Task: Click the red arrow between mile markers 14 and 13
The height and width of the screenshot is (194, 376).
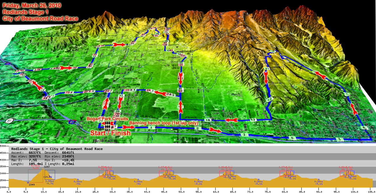Action: pyautogui.click(x=231, y=120)
